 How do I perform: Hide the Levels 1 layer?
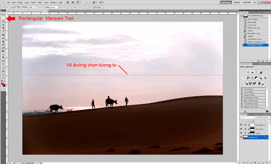241,133
